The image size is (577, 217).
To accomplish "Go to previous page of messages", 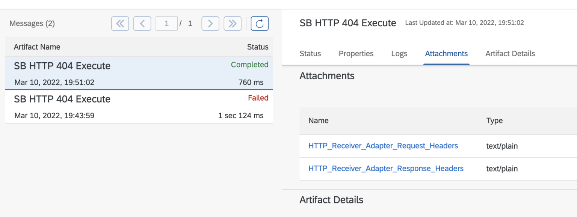I will point(142,24).
